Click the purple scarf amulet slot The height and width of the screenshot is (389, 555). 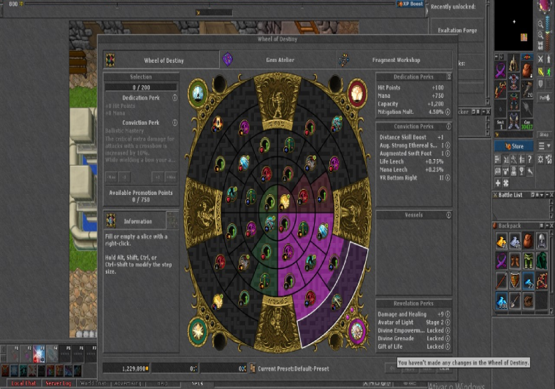(x=500, y=70)
